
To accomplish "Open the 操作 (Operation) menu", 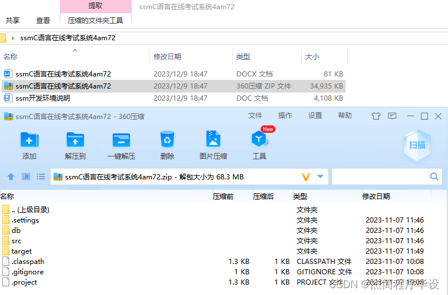I will 285,116.
